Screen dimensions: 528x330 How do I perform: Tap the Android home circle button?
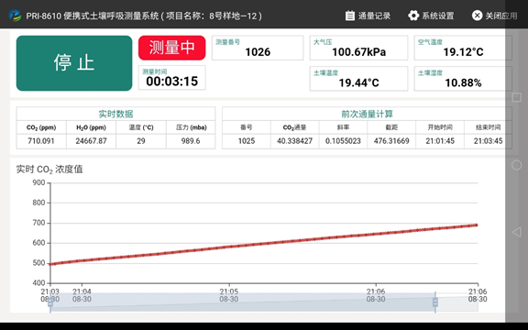pyautogui.click(x=517, y=165)
